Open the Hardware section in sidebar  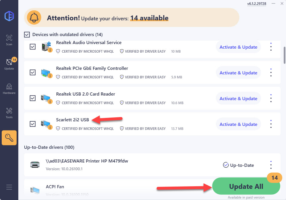[x=9, y=88]
